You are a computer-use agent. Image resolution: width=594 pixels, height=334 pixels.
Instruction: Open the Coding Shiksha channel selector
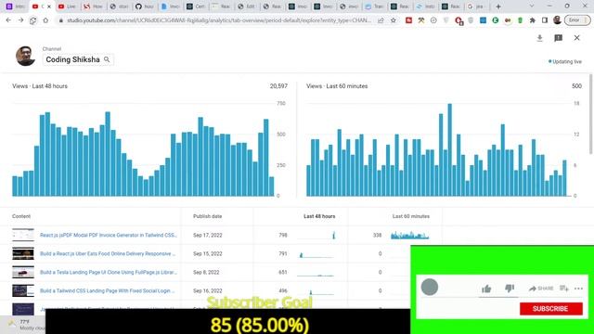(x=78, y=59)
